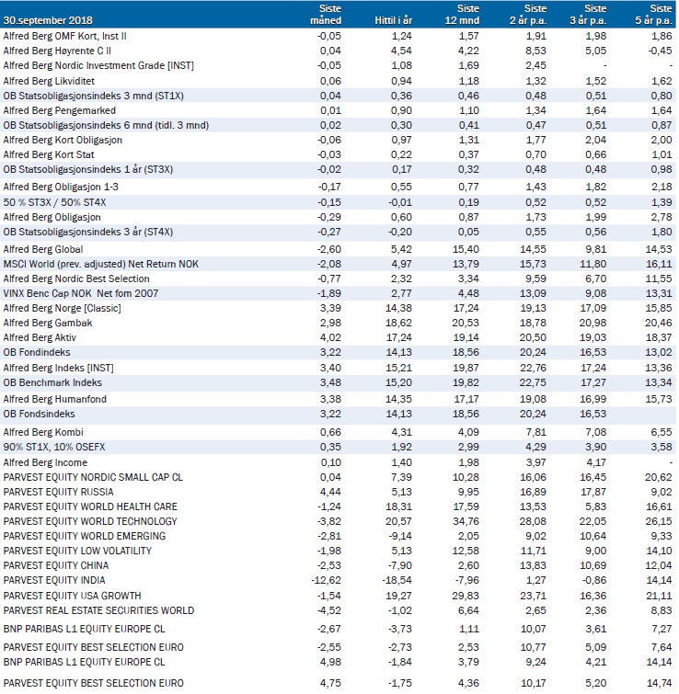The width and height of the screenshot is (679, 694).
Task: Click 'PARVEST REAL ESTATE SECURITIES WORLD'
Action: (98, 610)
